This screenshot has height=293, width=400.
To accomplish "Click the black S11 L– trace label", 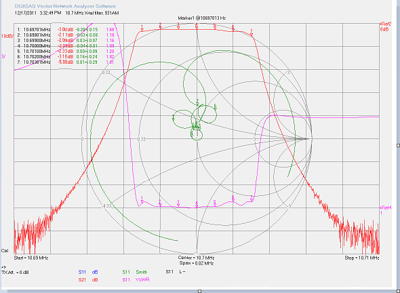I will tap(176, 272).
